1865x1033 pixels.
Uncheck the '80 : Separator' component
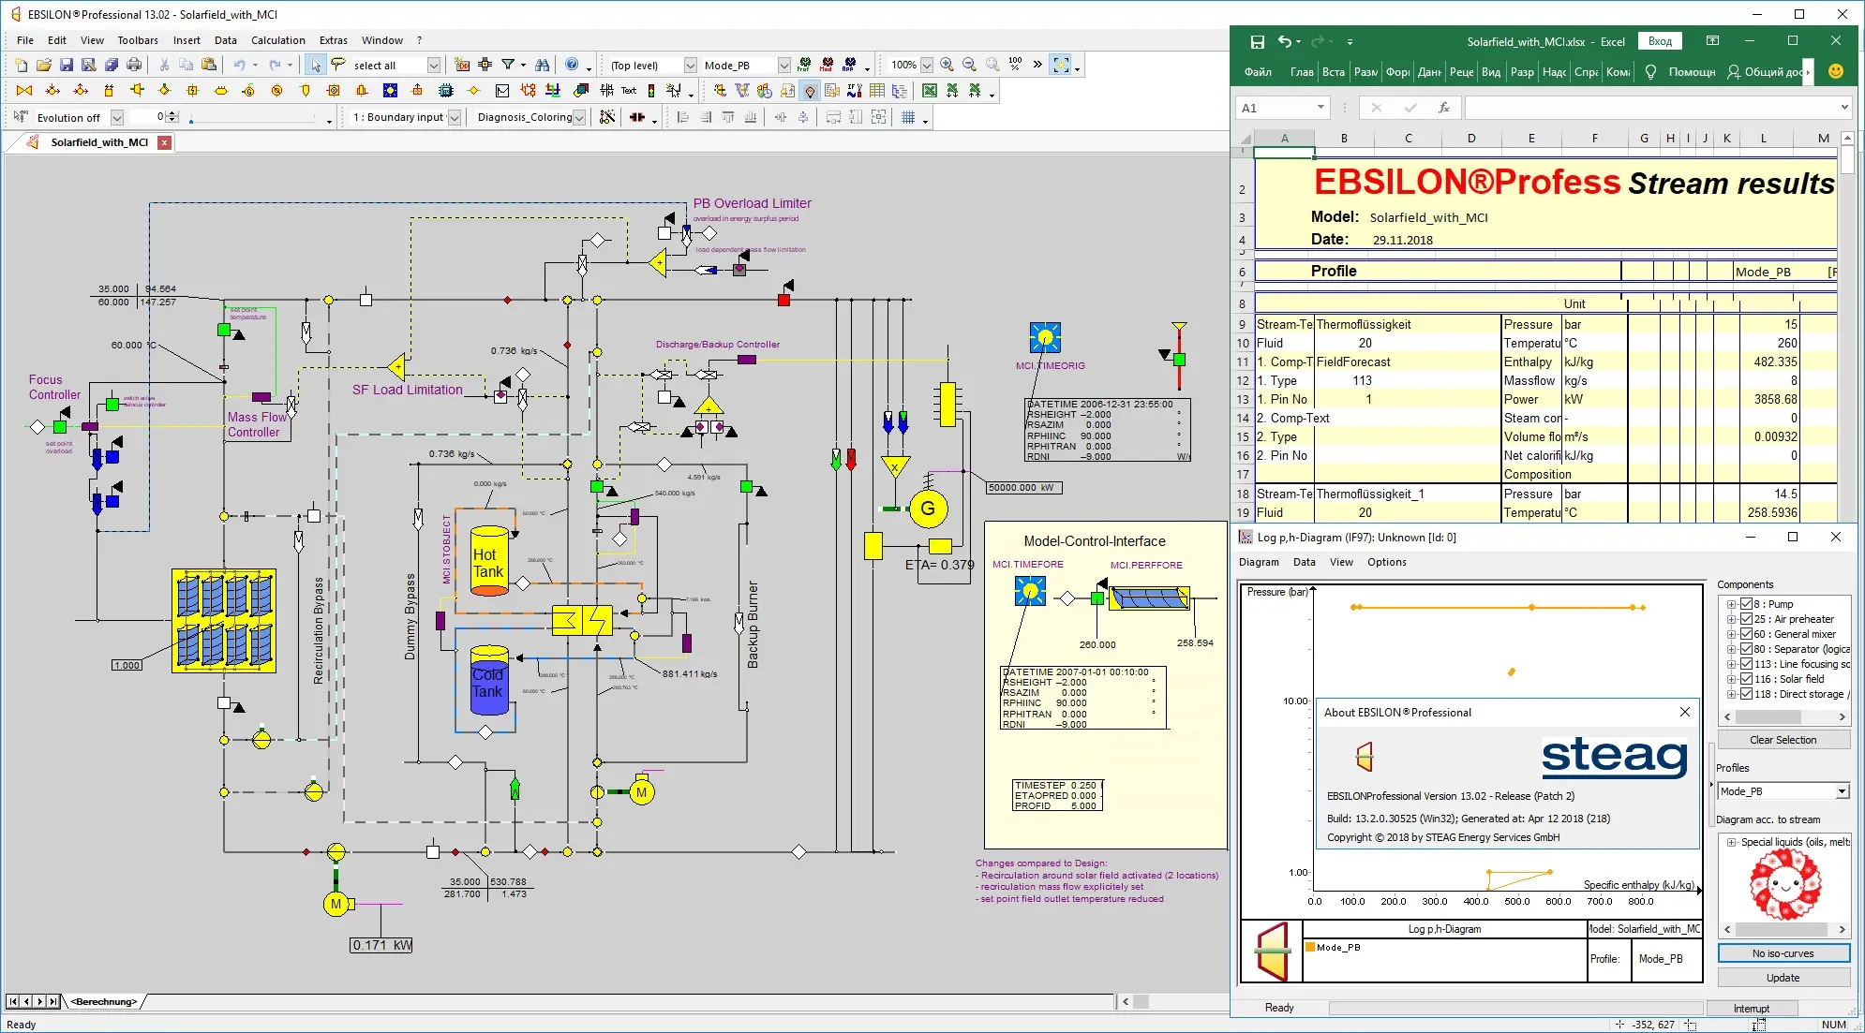[1746, 649]
